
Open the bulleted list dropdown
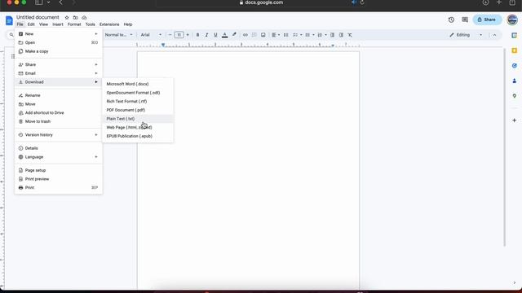coord(310,35)
